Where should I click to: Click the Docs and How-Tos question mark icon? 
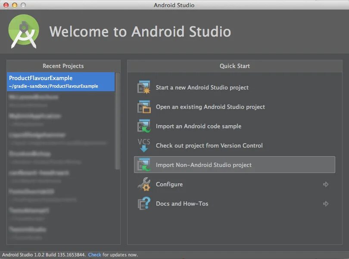pyautogui.click(x=144, y=203)
